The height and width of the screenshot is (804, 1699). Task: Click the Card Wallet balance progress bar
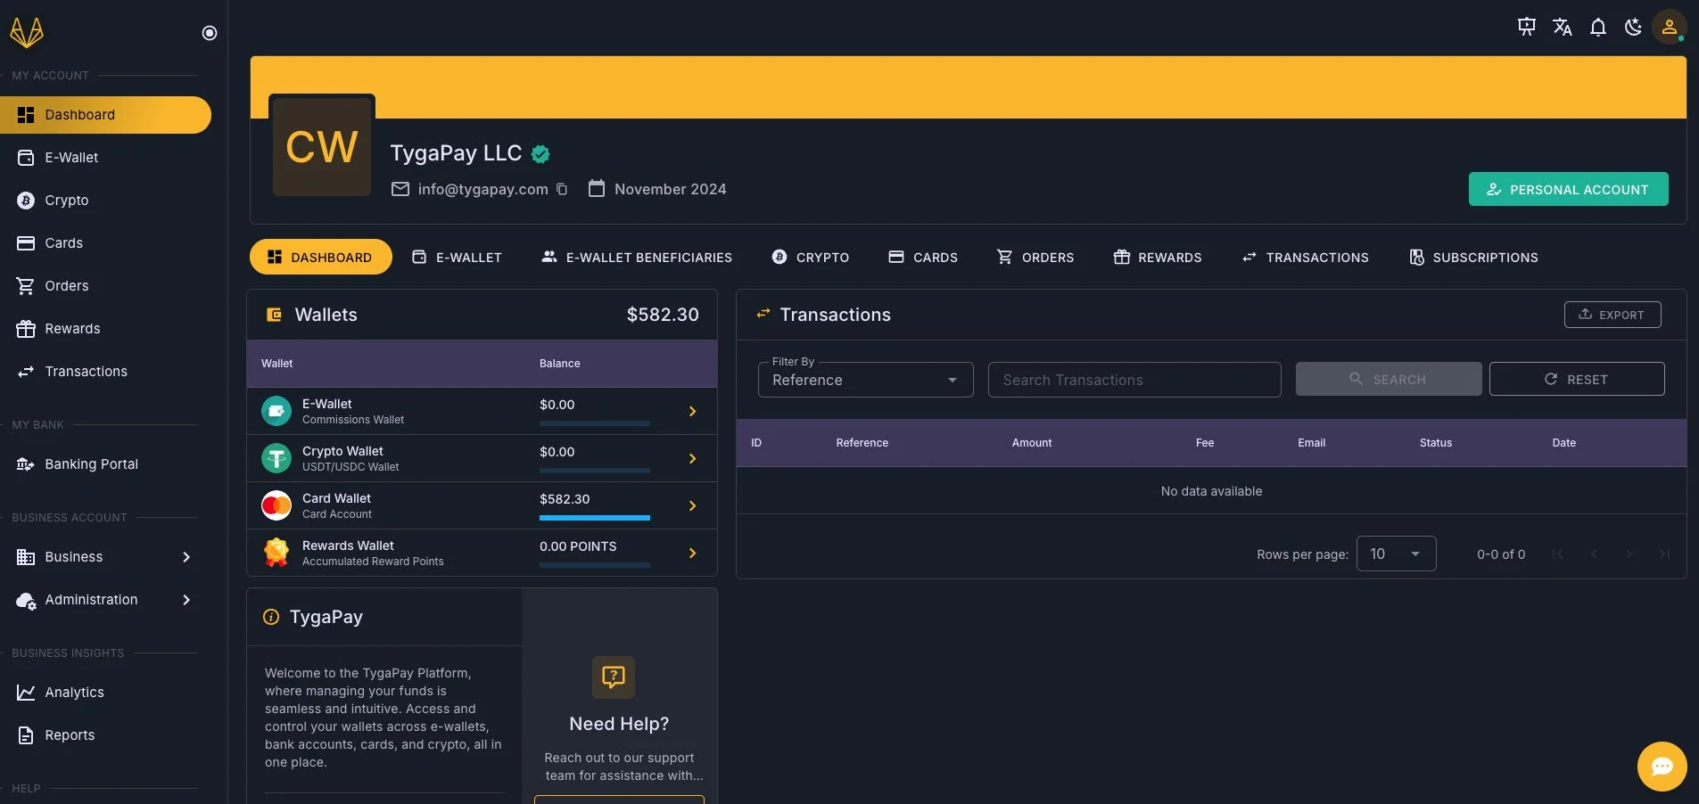595,518
